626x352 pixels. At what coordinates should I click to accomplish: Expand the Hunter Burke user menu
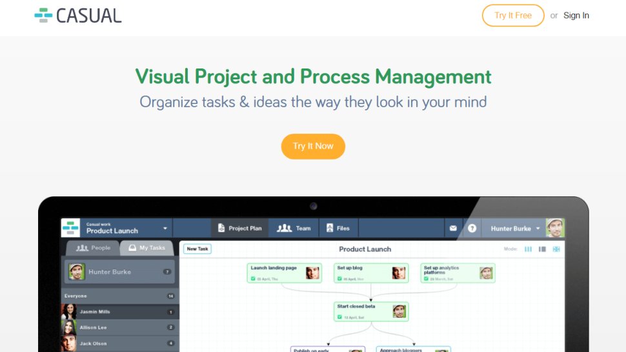point(538,229)
